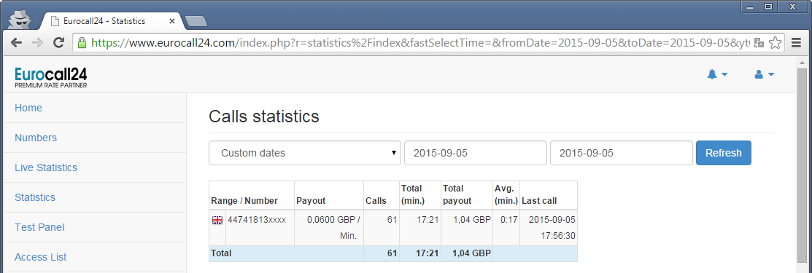Open the notifications bell dropdown
The width and height of the screenshot is (812, 273).
point(717,75)
